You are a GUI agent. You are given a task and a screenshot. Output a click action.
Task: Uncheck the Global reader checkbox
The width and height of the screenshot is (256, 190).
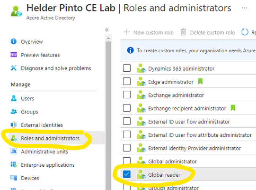[x=127, y=174]
